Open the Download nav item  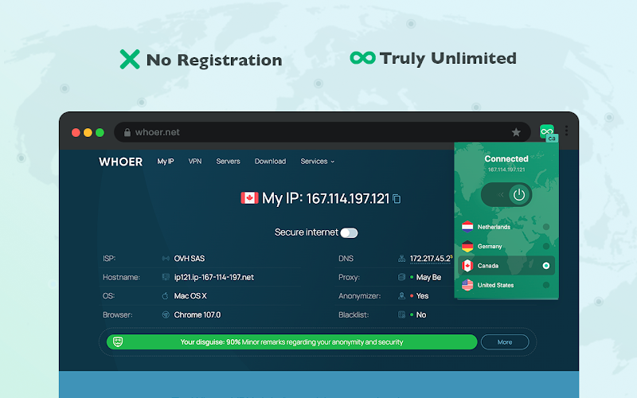(x=270, y=162)
